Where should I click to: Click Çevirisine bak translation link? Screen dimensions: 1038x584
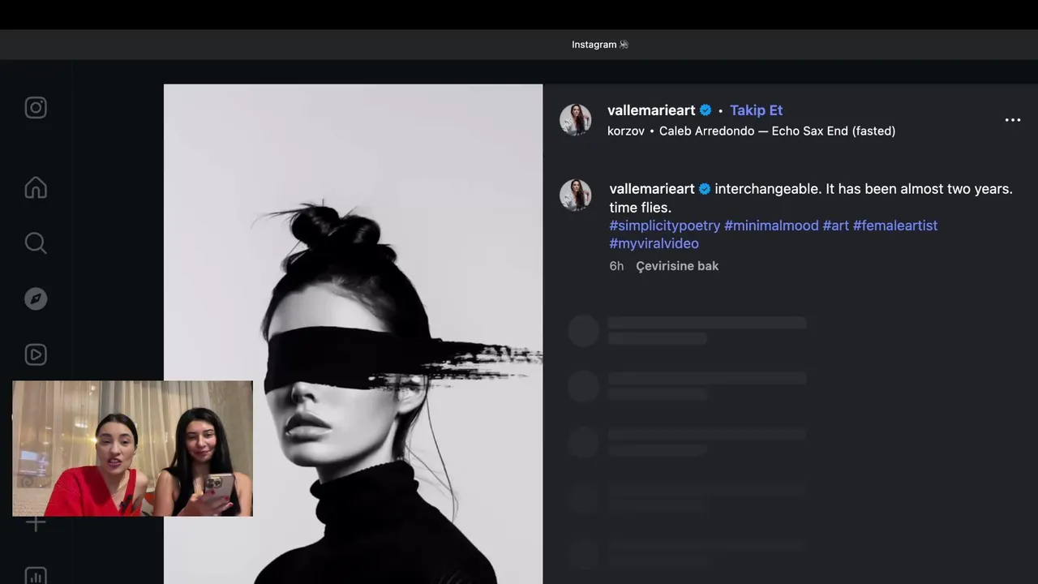point(677,266)
